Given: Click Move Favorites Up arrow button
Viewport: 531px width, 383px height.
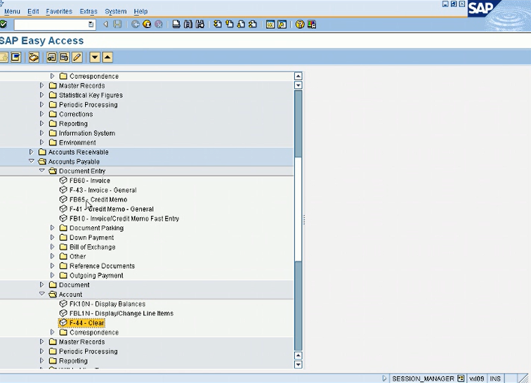Looking at the screenshot, I should (x=107, y=58).
